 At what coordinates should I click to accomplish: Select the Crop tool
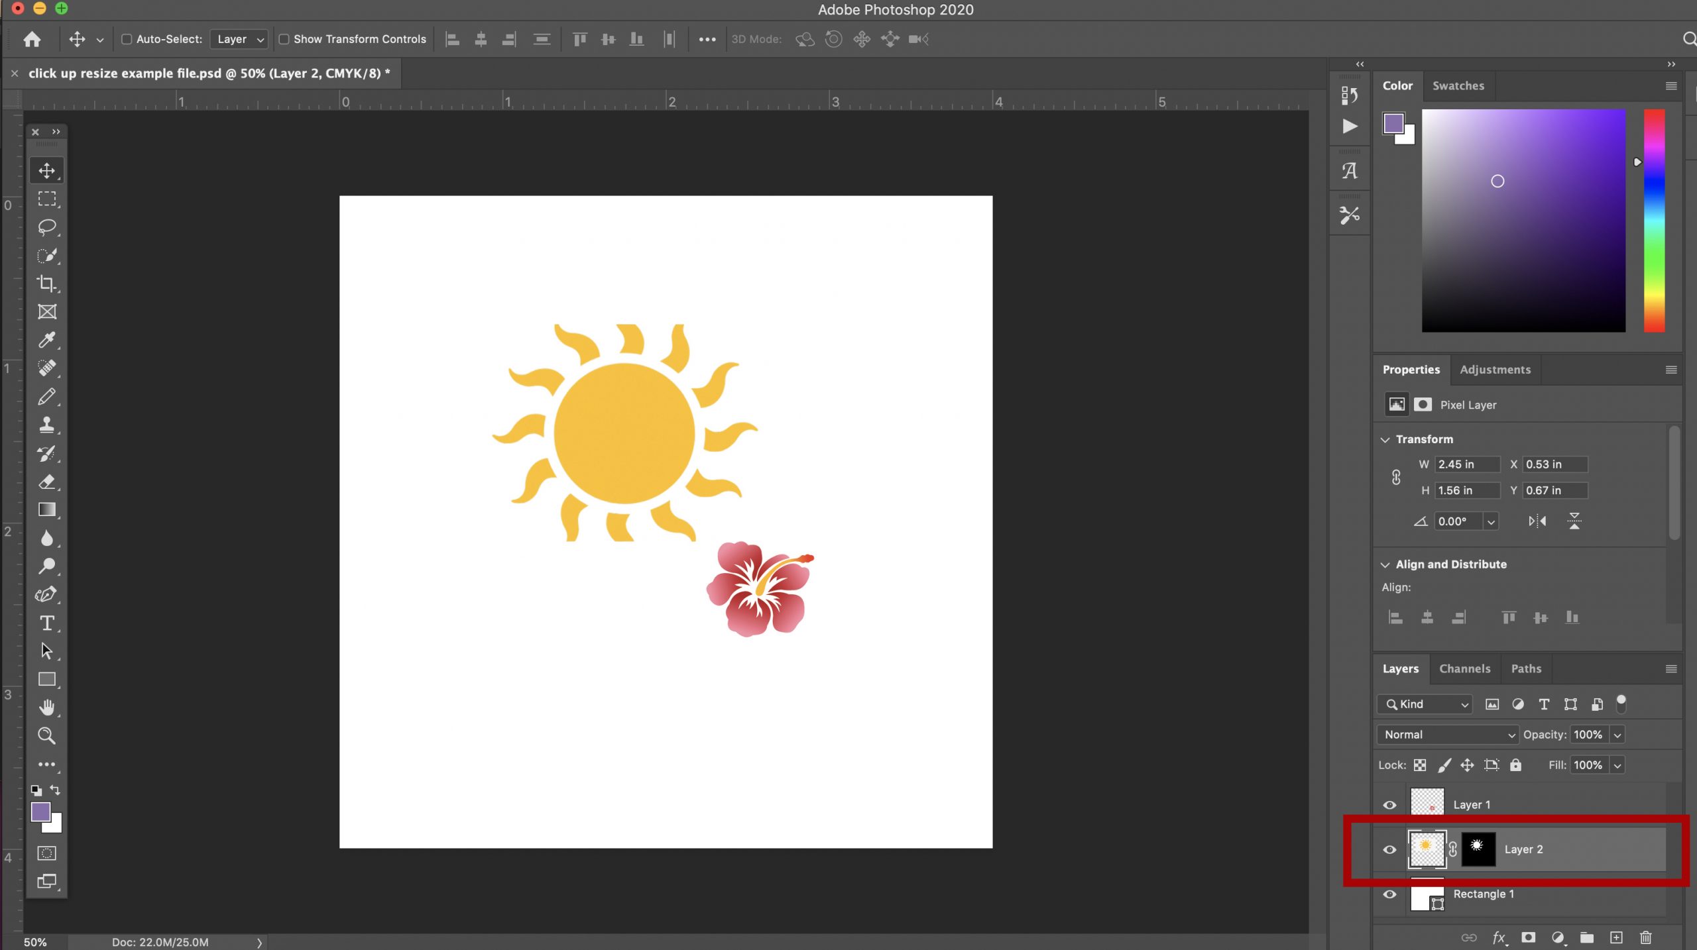[46, 284]
